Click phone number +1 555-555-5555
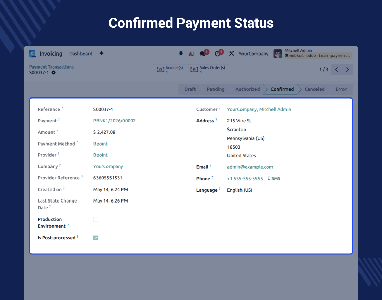Viewport: 382px width, 300px height. point(245,179)
